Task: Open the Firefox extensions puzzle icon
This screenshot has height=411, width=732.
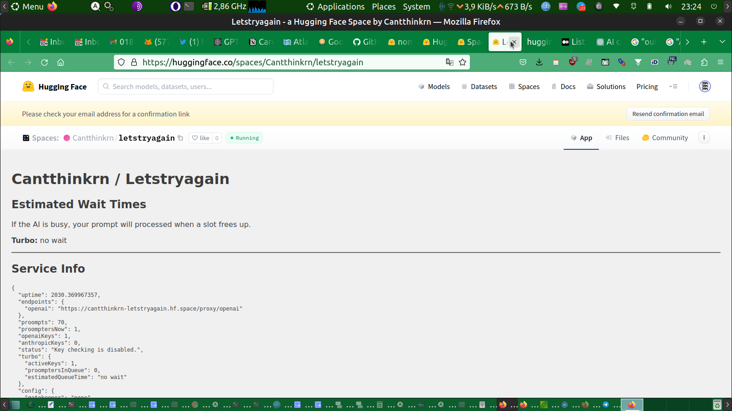Action: click(x=704, y=63)
